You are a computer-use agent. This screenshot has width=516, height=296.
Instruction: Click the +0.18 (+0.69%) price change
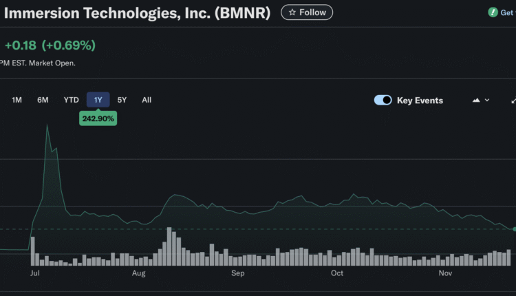click(x=50, y=45)
